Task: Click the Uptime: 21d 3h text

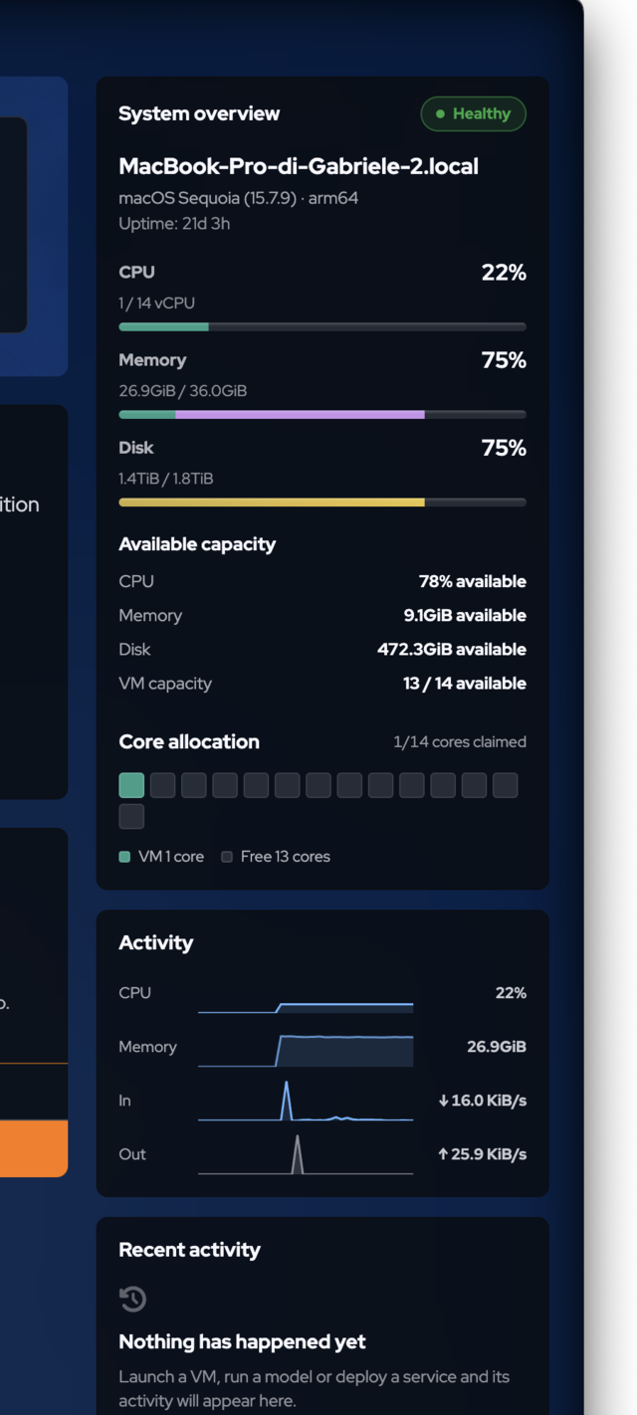Action: pyautogui.click(x=174, y=223)
